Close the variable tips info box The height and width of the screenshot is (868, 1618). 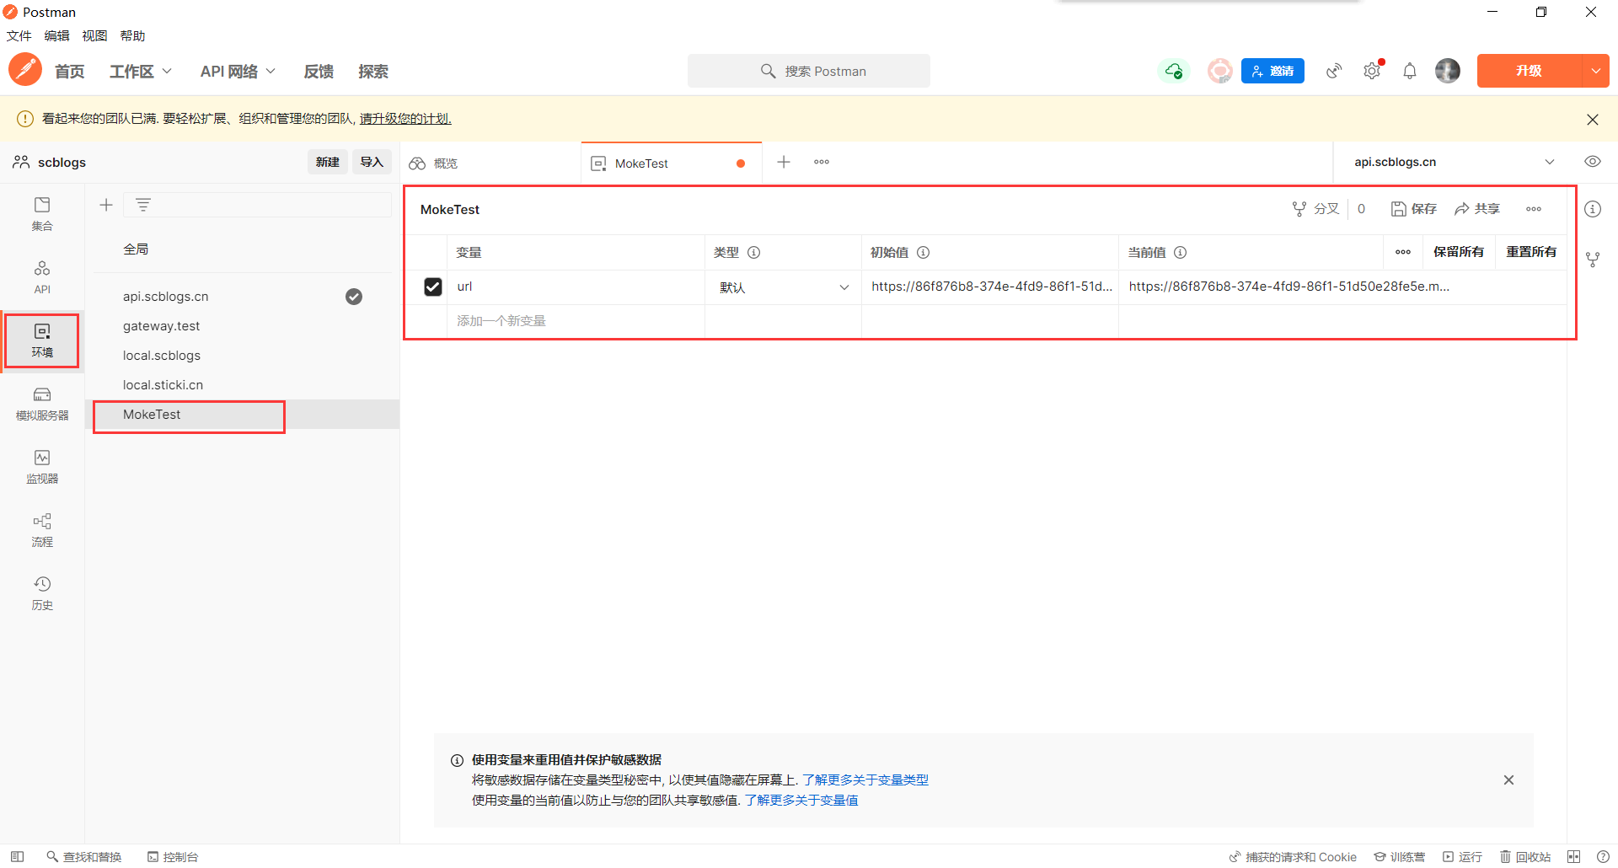click(1508, 780)
